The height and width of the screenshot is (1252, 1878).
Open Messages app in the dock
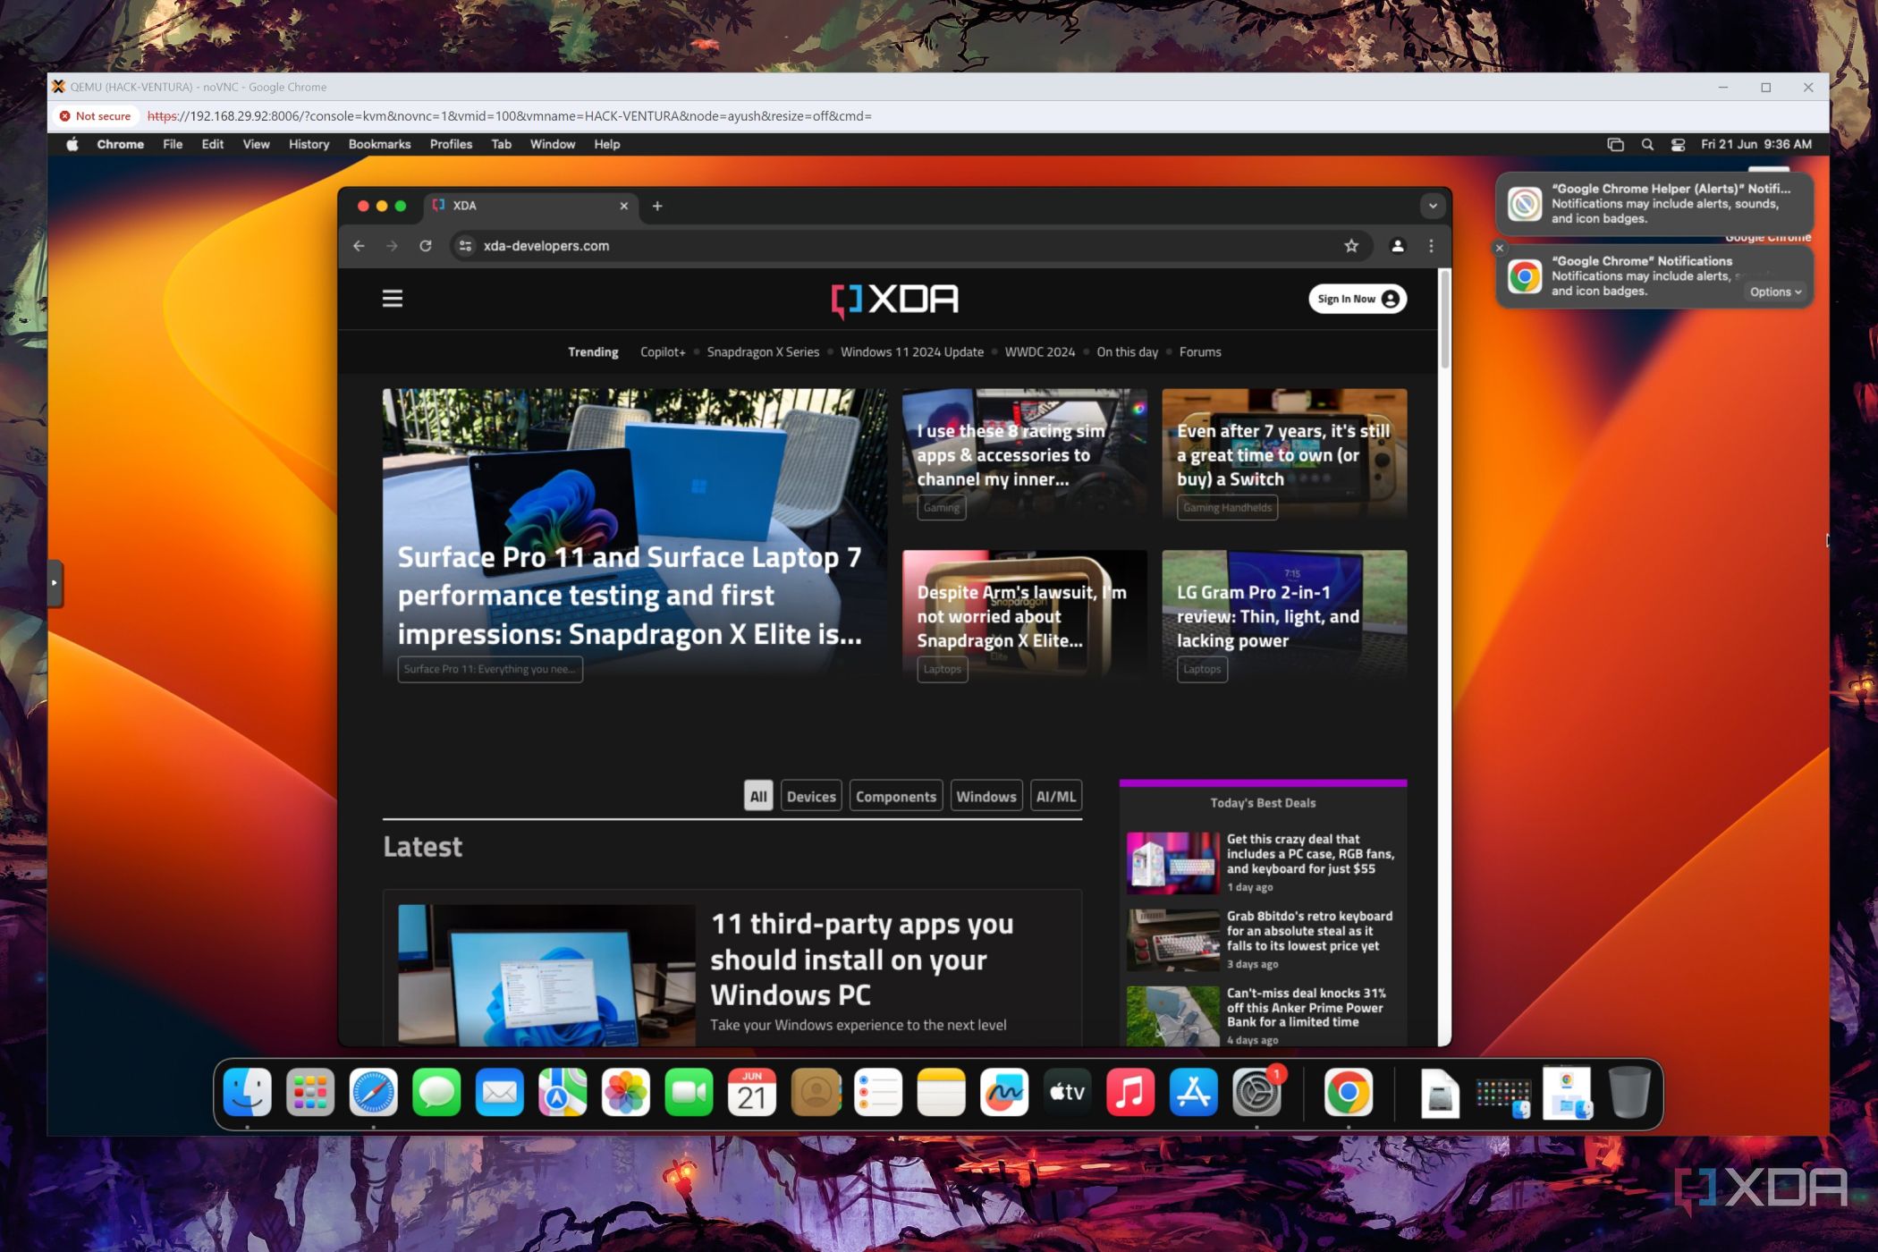pyautogui.click(x=436, y=1092)
